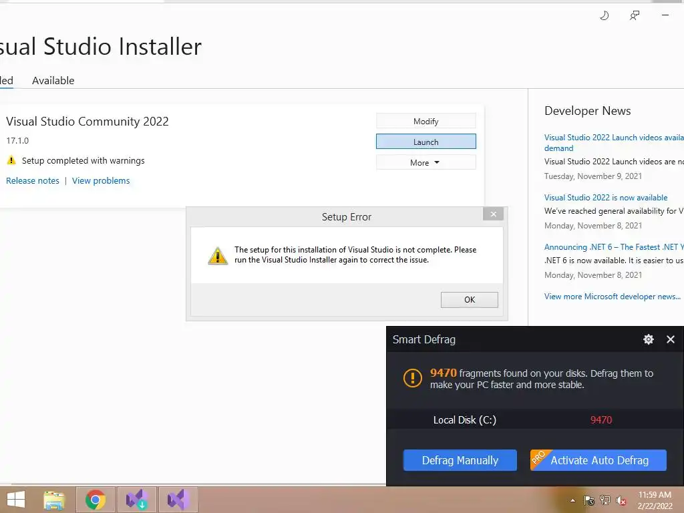The height and width of the screenshot is (513, 684).
Task: Open File Explorer from taskbar
Action: click(x=54, y=500)
